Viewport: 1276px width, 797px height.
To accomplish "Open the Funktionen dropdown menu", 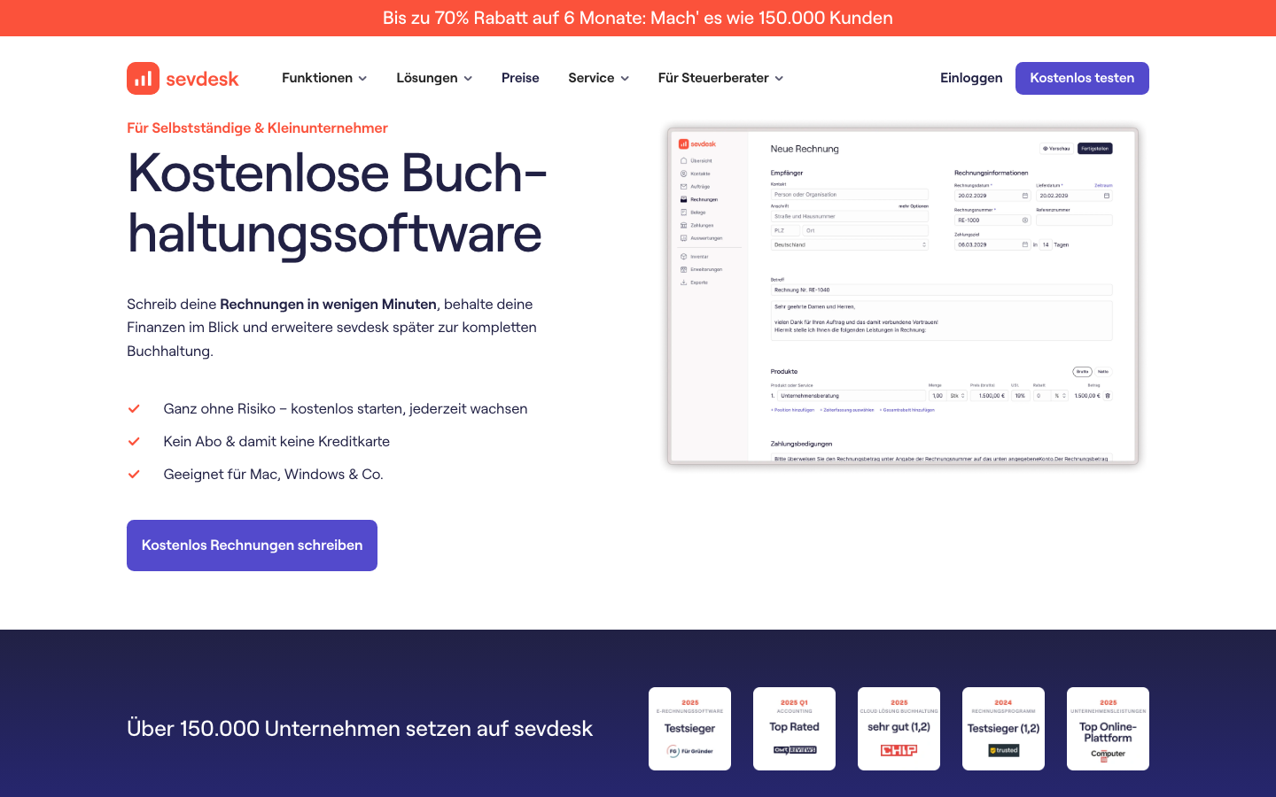I will pos(324,78).
